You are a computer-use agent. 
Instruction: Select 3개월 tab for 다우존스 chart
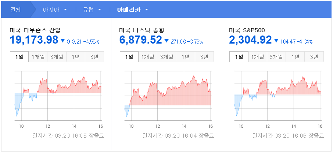point(57,57)
